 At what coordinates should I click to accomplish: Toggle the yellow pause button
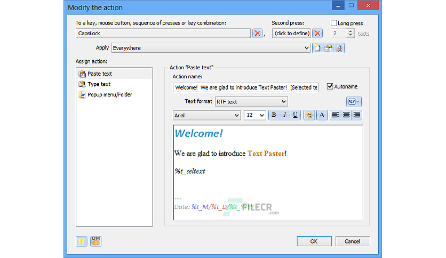81,241
